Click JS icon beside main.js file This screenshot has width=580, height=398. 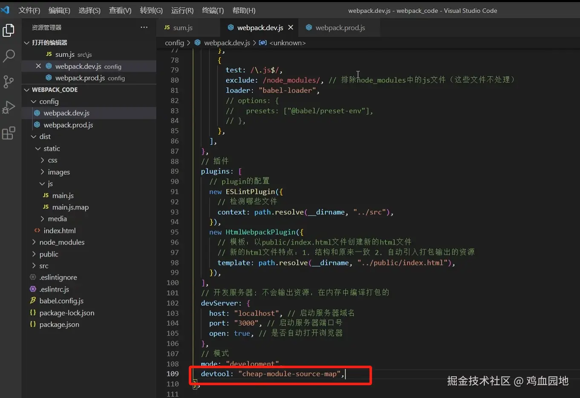46,195
